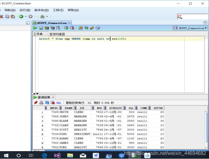Click the results scrollbar up arrow
The height and width of the screenshot is (159, 209).
(x=206, y=111)
